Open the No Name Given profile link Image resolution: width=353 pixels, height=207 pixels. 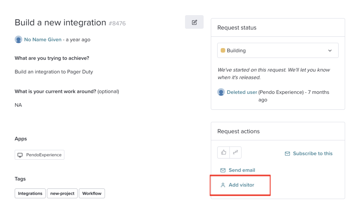(x=43, y=40)
